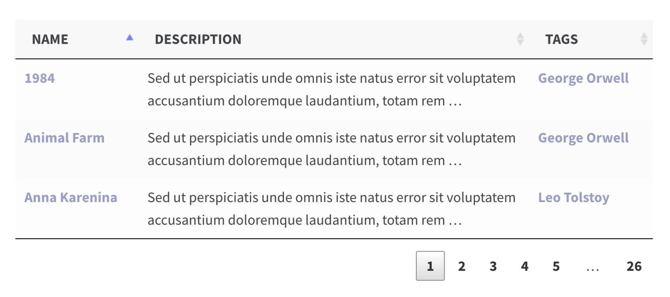Jump to page 4
The image size is (670, 297).
(x=525, y=266)
